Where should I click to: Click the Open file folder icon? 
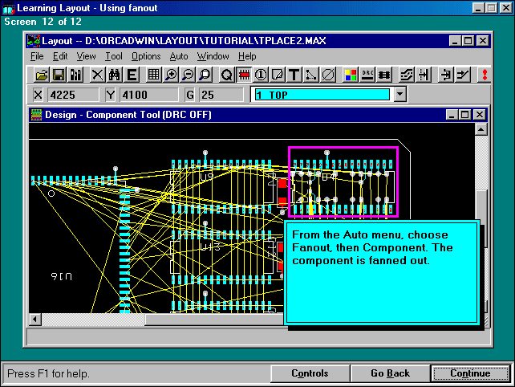(x=42, y=75)
